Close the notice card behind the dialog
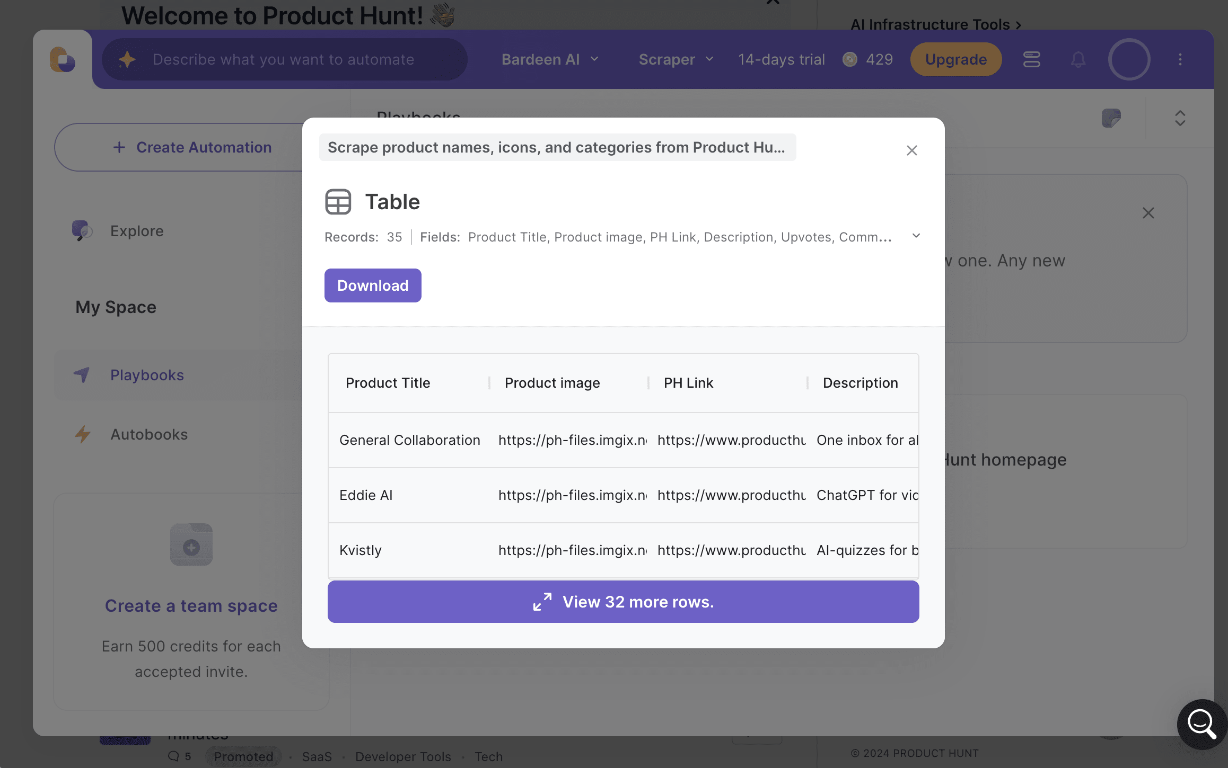Screen dimensions: 1228x768 click(x=1148, y=213)
